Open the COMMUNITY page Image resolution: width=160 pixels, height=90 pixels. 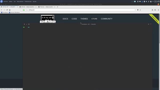pos(107,19)
